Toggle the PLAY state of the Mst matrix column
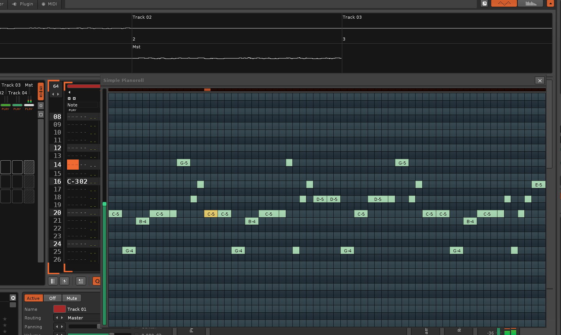 pyautogui.click(x=29, y=109)
